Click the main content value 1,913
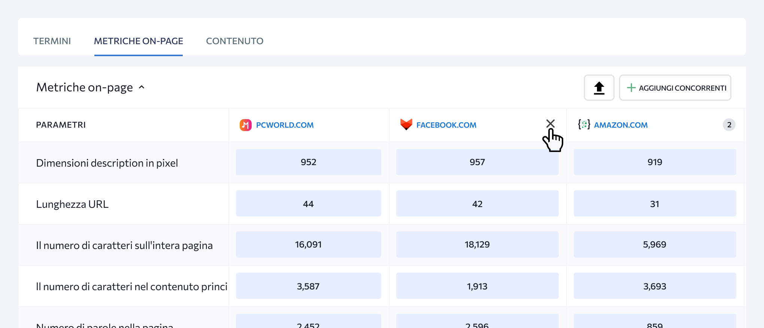Image resolution: width=764 pixels, height=328 pixels. point(477,286)
